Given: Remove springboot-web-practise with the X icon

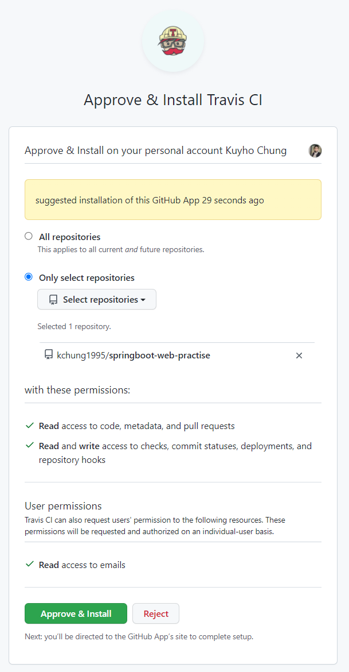Looking at the screenshot, I should [x=299, y=356].
